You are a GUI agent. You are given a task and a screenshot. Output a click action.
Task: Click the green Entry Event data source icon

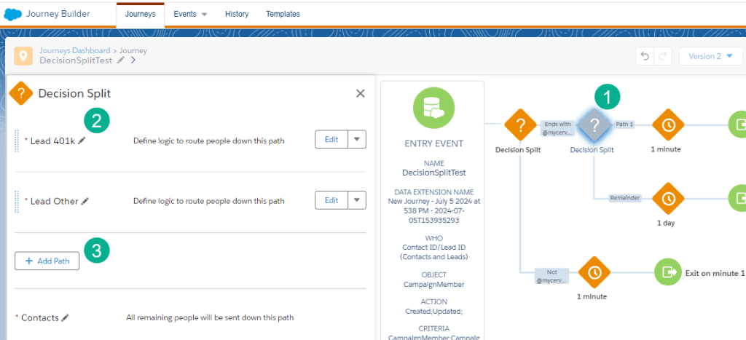pyautogui.click(x=433, y=108)
